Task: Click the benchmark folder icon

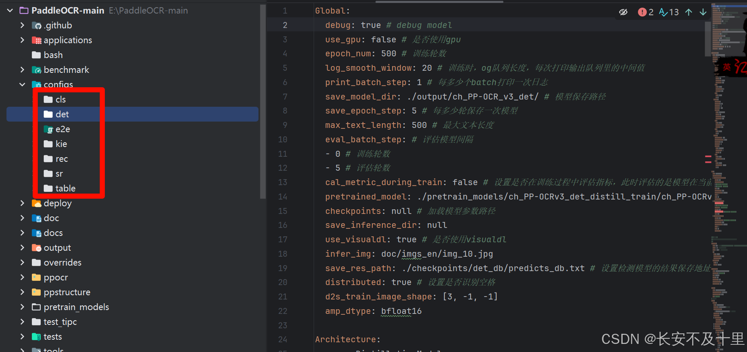Action: pyautogui.click(x=37, y=70)
